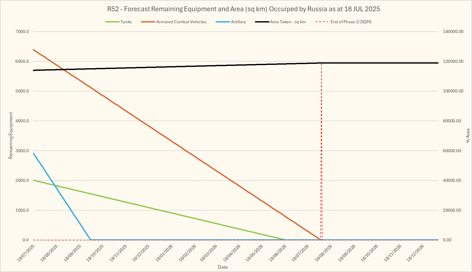Screen dimensions: 472x272
Task: Click the 18/12/2026 date axis label
Action: click(416, 253)
